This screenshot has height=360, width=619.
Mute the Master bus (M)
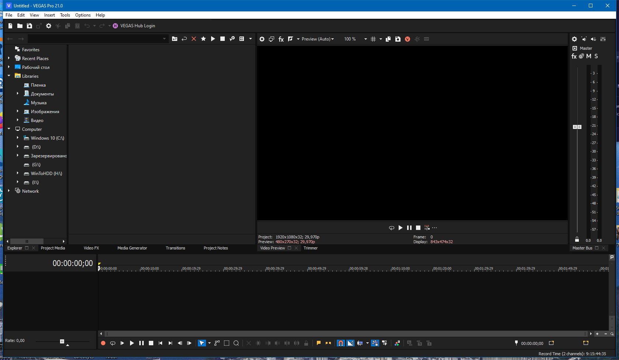[x=589, y=56]
